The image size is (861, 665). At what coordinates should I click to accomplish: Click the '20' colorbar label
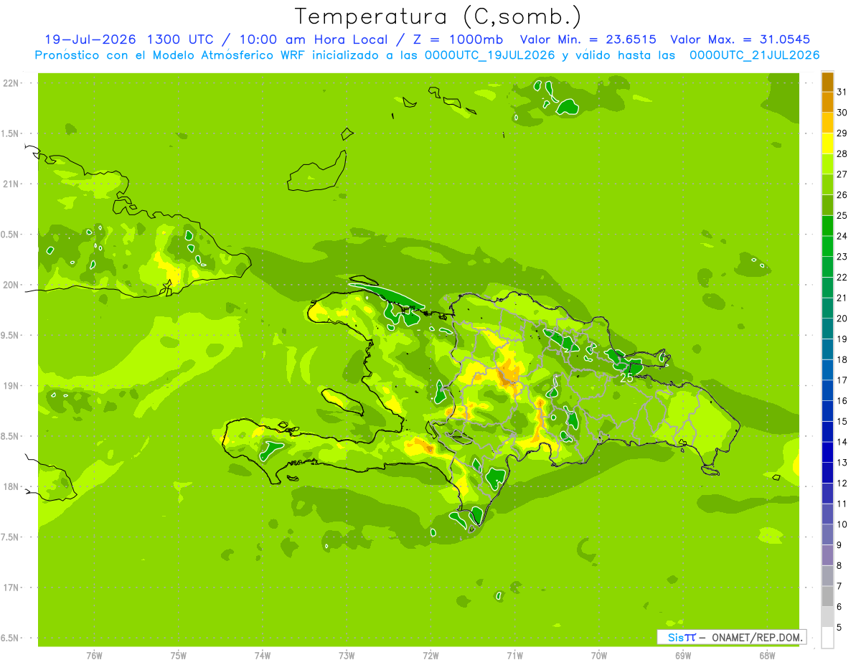(x=842, y=318)
